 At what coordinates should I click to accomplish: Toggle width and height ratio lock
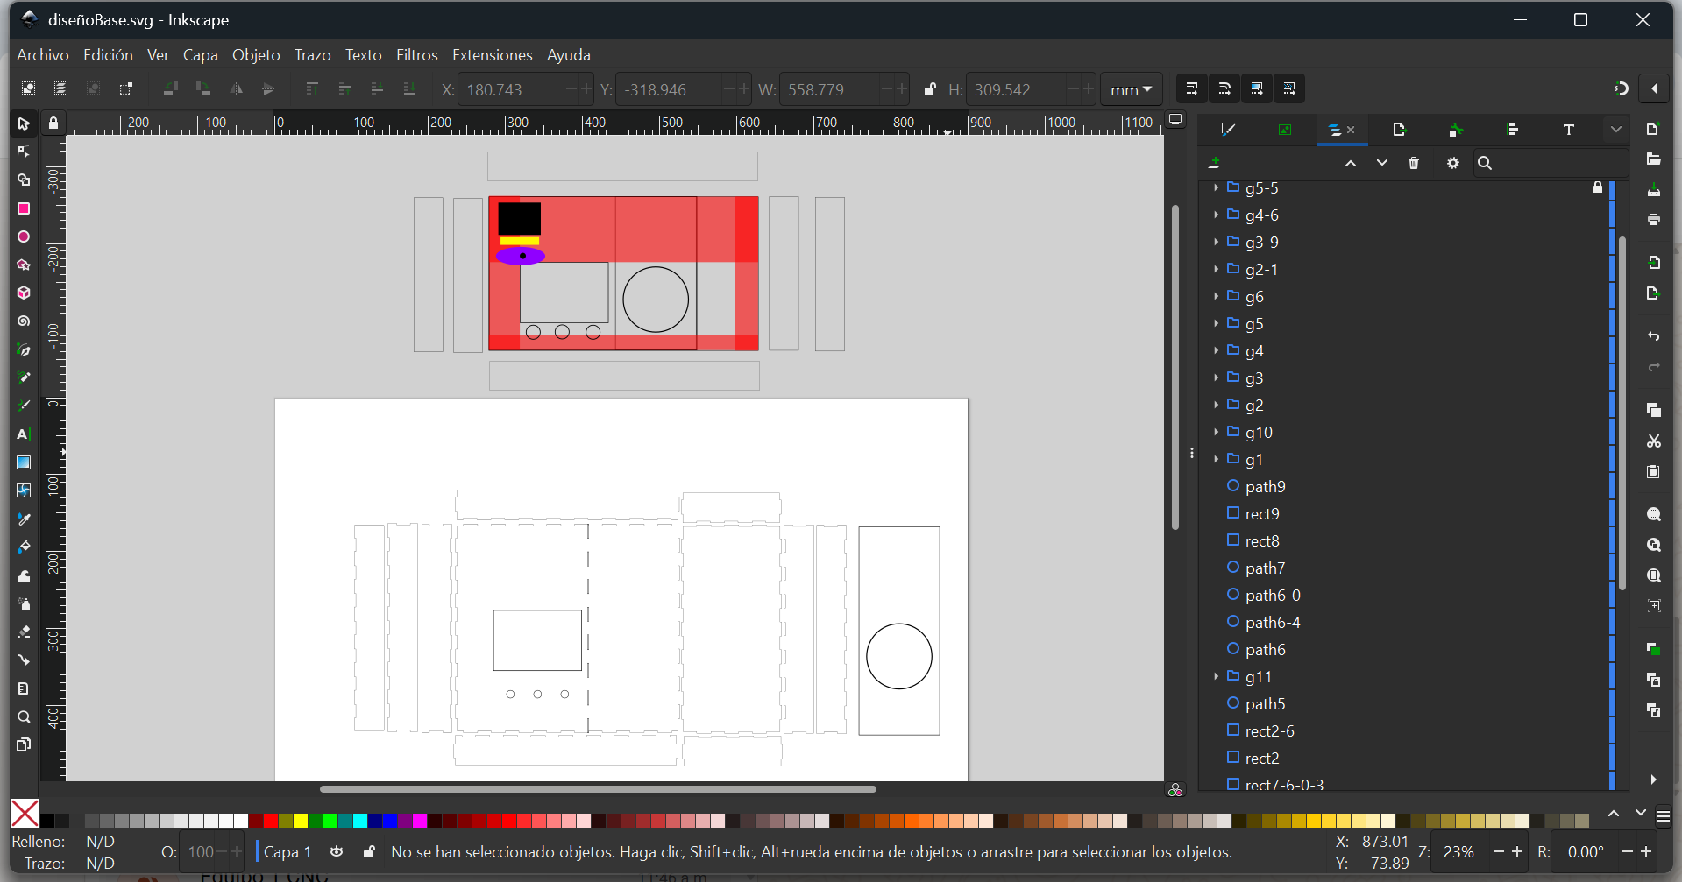(930, 89)
